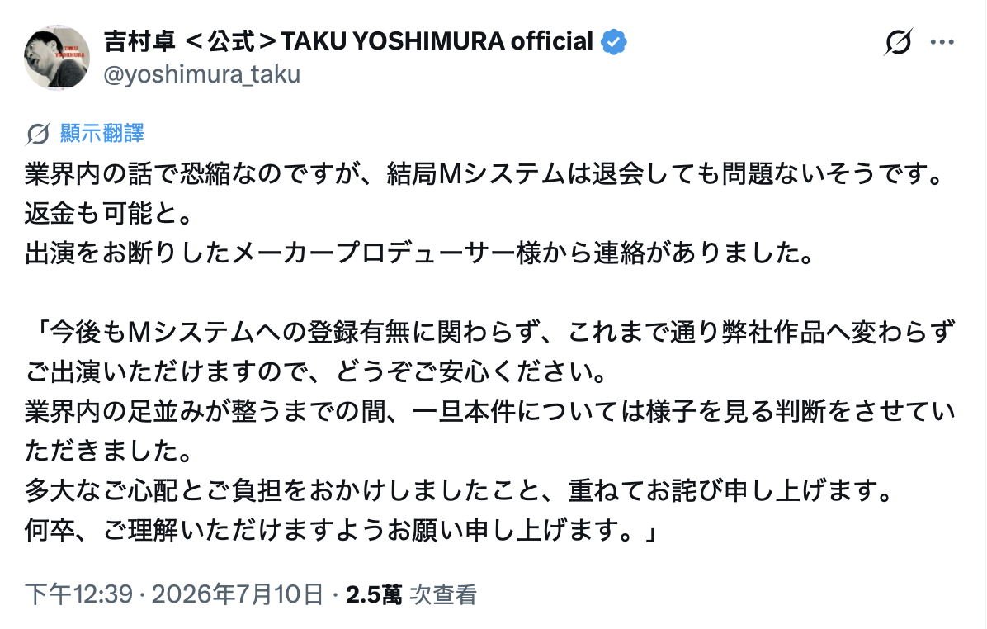Viewport: 987px width, 629px height.
Task: Click the line starting 出演をお断りした
Action: pos(421,253)
